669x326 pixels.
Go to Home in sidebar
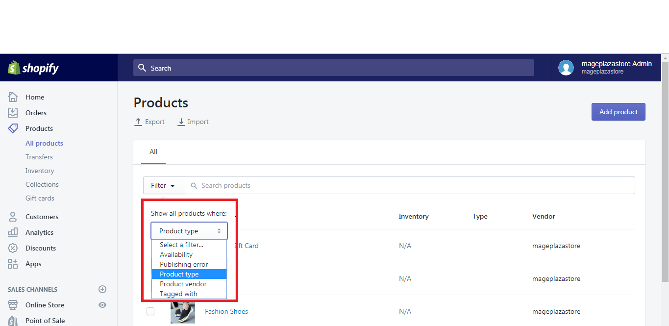[x=35, y=97]
